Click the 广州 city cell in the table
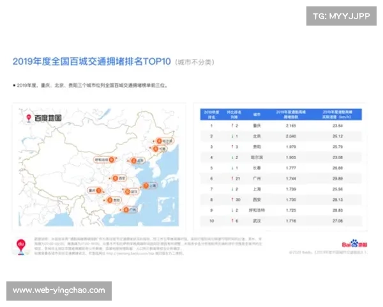The height and width of the screenshot is (307, 383). (257, 178)
